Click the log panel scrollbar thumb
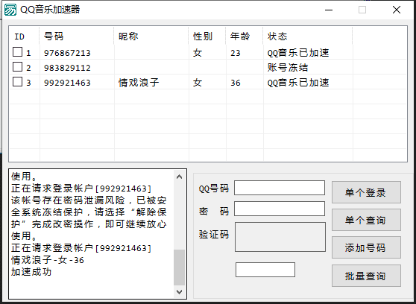Image resolution: width=416 pixels, height=304 pixels. click(x=180, y=267)
